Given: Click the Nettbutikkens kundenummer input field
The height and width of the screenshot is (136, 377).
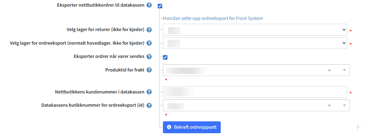Looking at the screenshot, I should pyautogui.click(x=255, y=92).
